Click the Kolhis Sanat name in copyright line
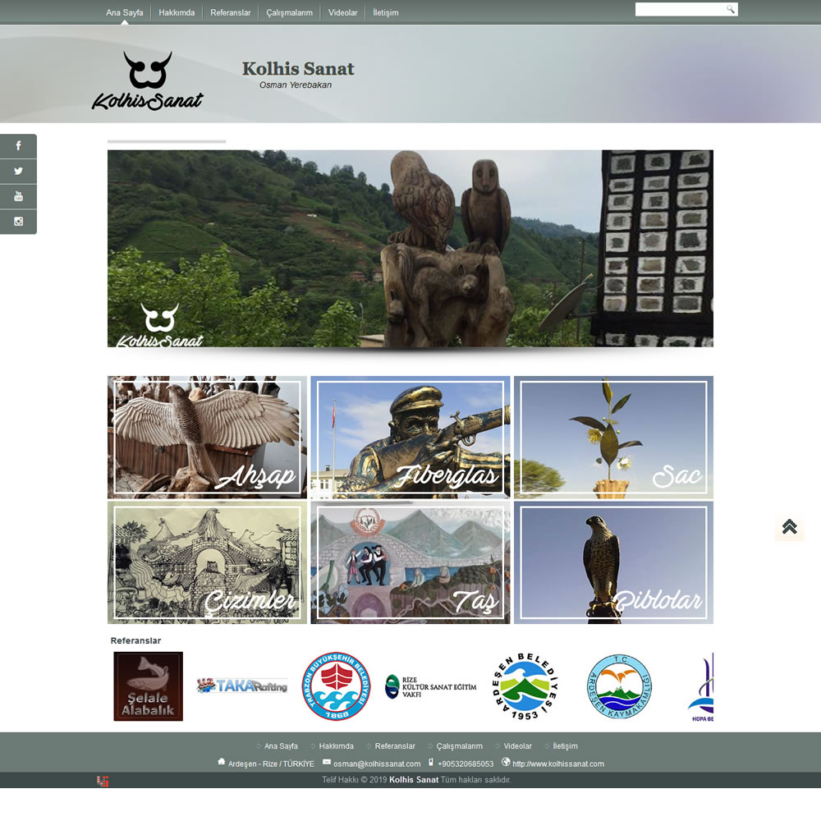The height and width of the screenshot is (821, 821). click(414, 780)
